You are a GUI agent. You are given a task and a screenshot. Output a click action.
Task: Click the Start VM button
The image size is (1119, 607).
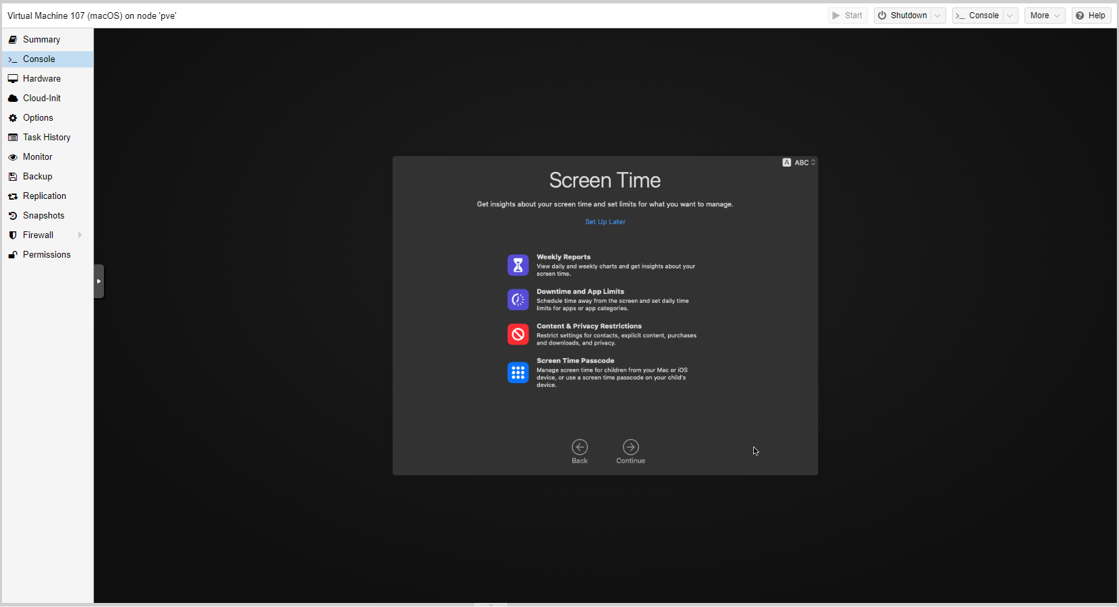[848, 16]
